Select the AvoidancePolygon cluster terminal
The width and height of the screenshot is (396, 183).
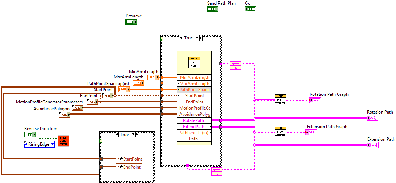coord(64,114)
